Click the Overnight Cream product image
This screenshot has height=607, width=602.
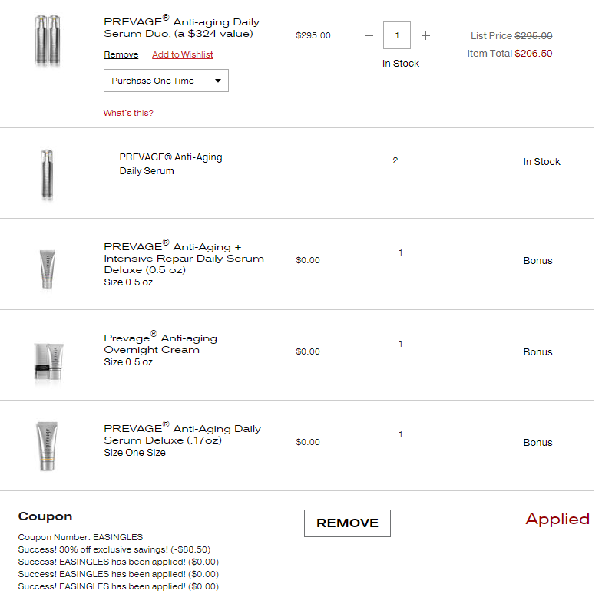coord(48,361)
